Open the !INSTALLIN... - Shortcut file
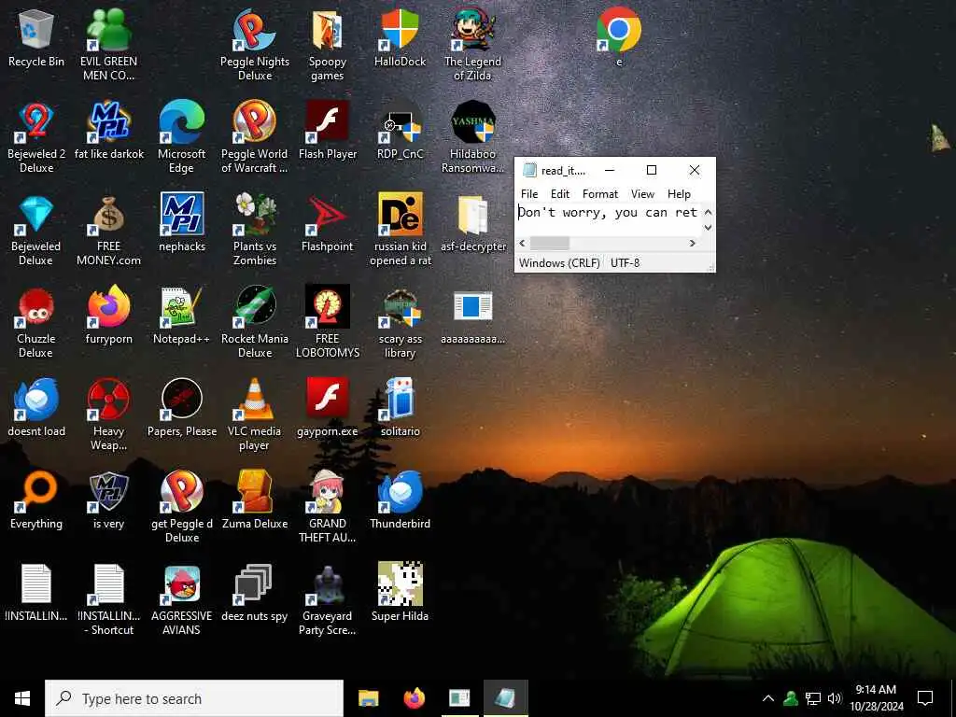The height and width of the screenshot is (717, 956). coord(108,600)
